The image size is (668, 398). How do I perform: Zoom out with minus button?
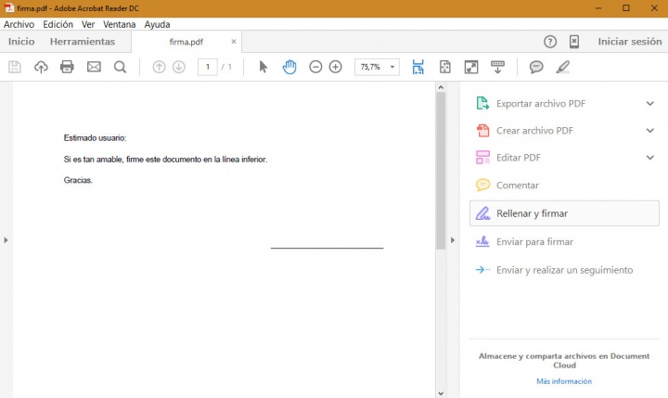[315, 67]
